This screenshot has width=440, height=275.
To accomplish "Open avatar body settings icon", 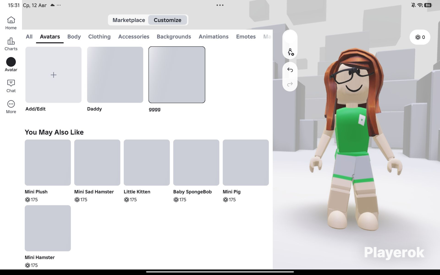I will [x=290, y=52].
